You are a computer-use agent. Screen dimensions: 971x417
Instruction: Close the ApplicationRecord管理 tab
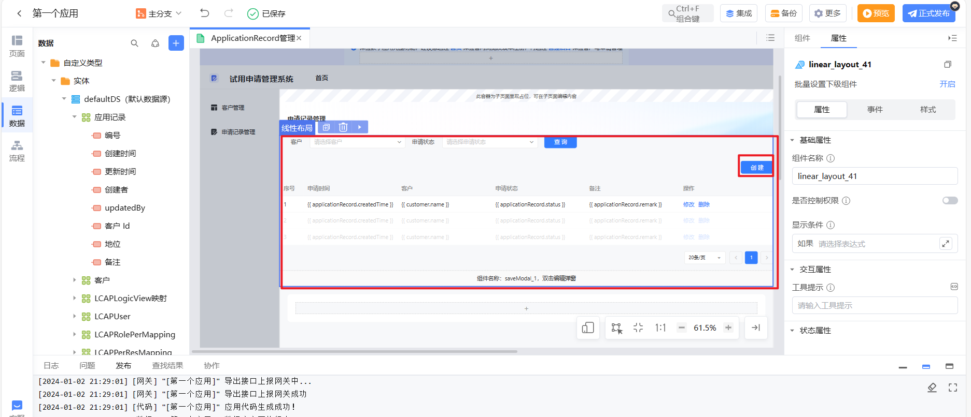pyautogui.click(x=299, y=38)
